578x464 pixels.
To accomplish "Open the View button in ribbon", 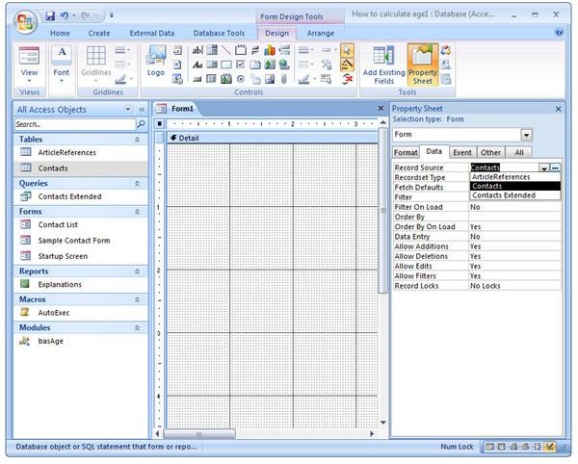I will coord(30,64).
